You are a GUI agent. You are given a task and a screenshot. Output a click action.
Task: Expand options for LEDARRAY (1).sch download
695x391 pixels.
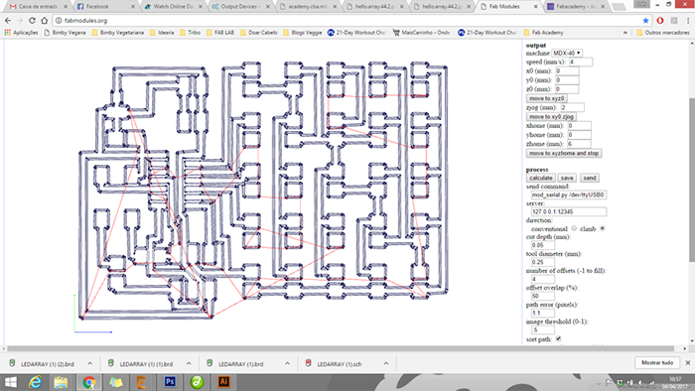tap(386, 363)
